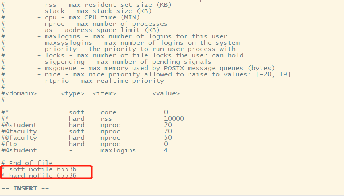Click value '4' in maxlogins row

pos(166,150)
